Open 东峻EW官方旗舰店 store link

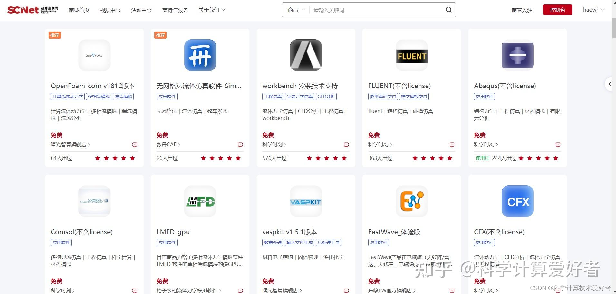tap(392, 290)
